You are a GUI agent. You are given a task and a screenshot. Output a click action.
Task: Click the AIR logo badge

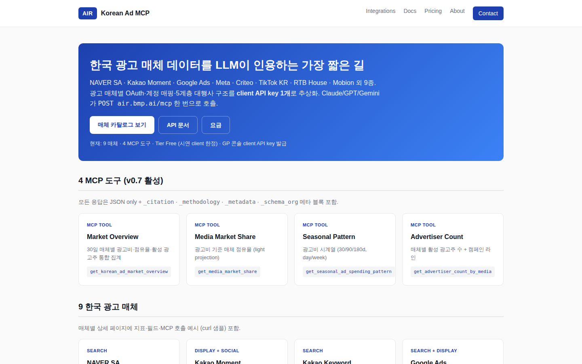pos(88,13)
